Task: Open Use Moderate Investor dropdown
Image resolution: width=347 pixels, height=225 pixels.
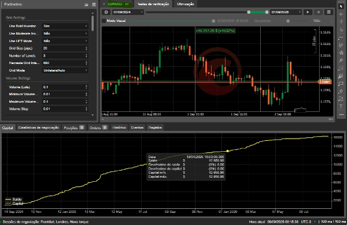Action: pyautogui.click(x=65, y=33)
